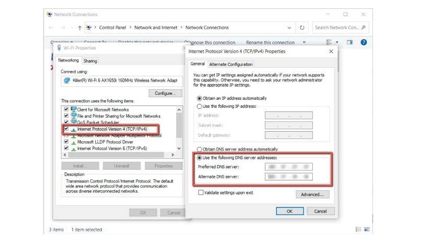Viewport: 421px width, 236px height.
Task: Open the Sharing tab
Action: coord(90,61)
